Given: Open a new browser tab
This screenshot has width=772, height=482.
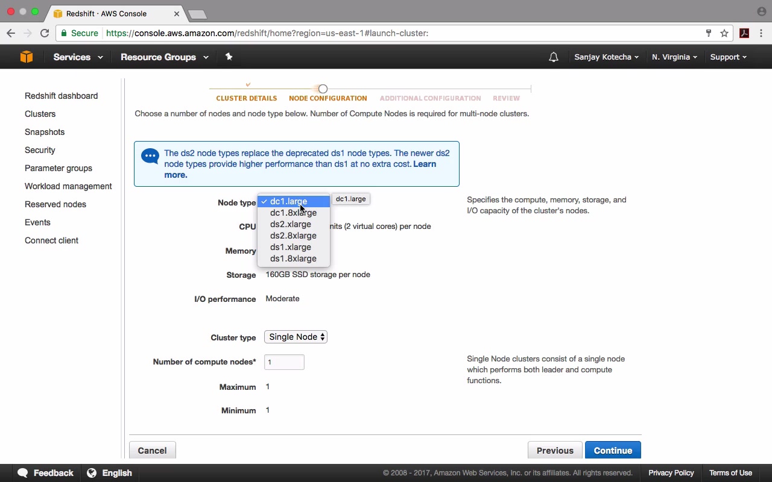Looking at the screenshot, I should pyautogui.click(x=197, y=14).
